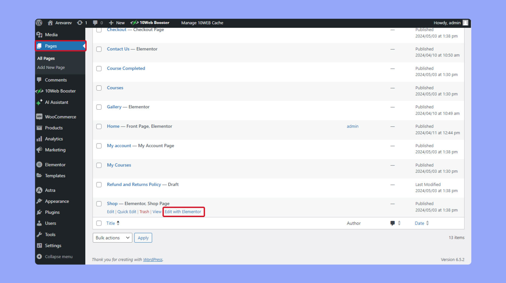Screen dimensions: 506x283
Task: Open the Add New Page menu entry
Action: coord(51,67)
